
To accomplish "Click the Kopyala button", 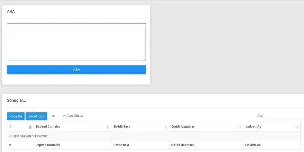I will tap(16, 116).
